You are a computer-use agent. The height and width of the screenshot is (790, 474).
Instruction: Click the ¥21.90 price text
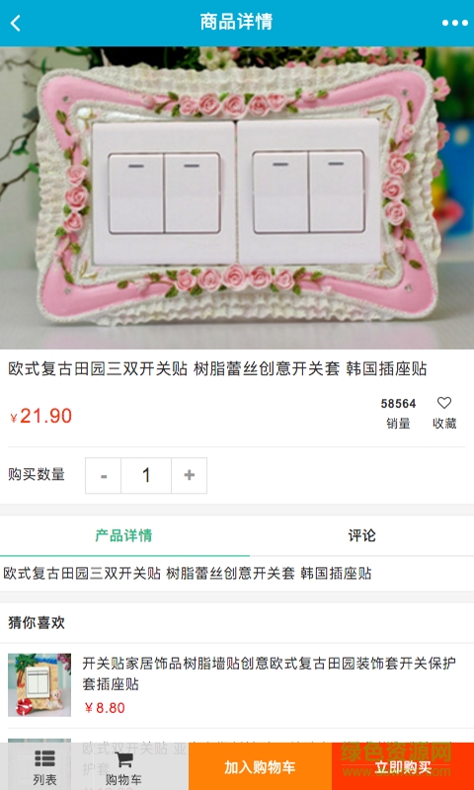click(x=40, y=416)
